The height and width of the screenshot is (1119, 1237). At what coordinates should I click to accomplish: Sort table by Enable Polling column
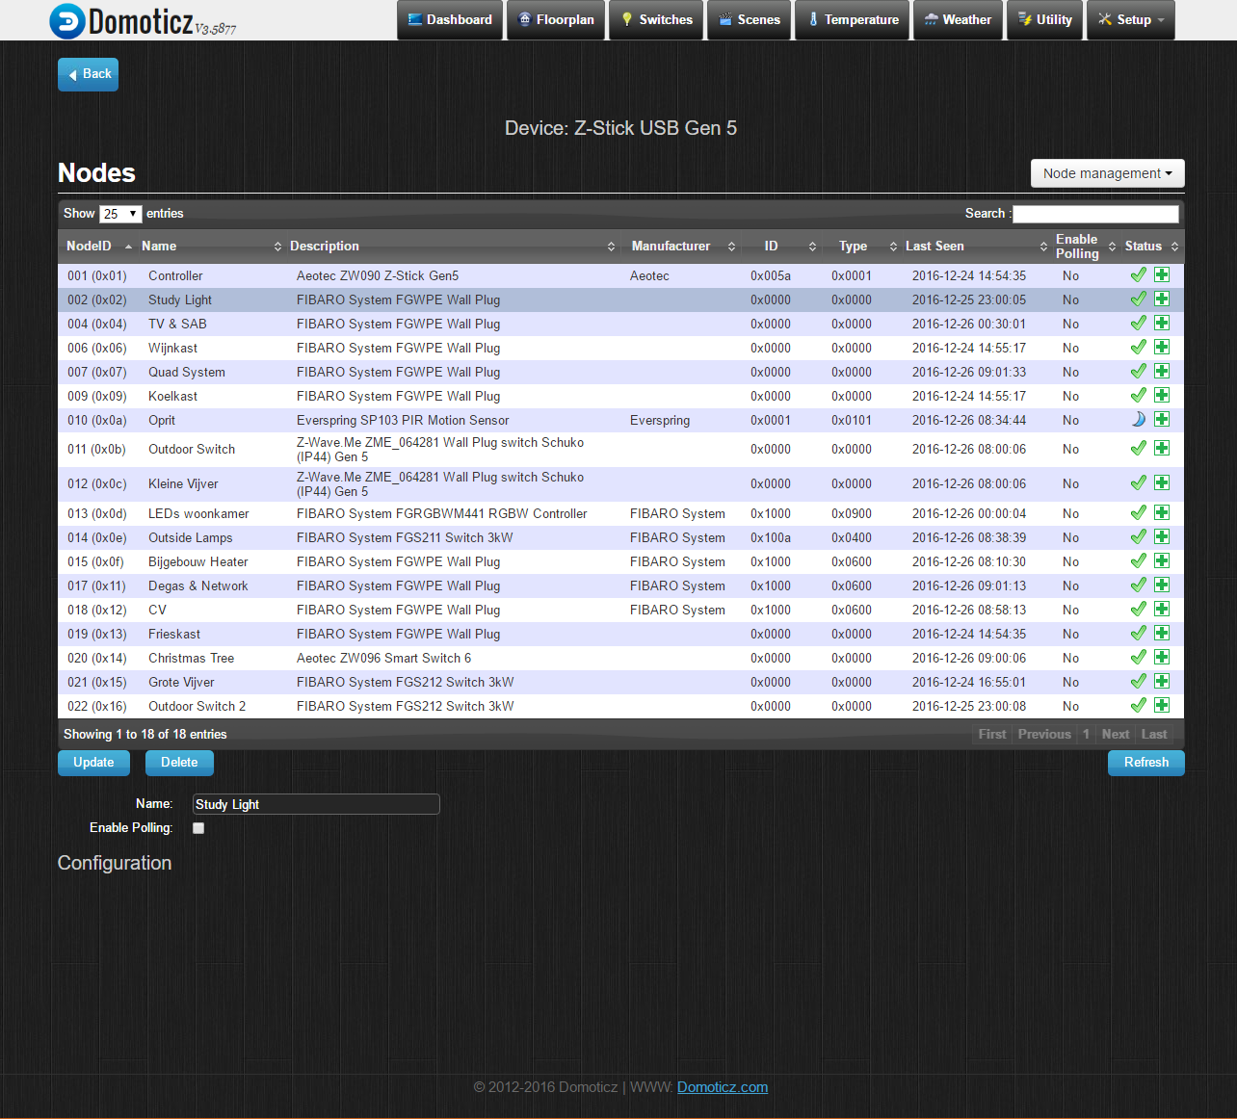click(1084, 247)
